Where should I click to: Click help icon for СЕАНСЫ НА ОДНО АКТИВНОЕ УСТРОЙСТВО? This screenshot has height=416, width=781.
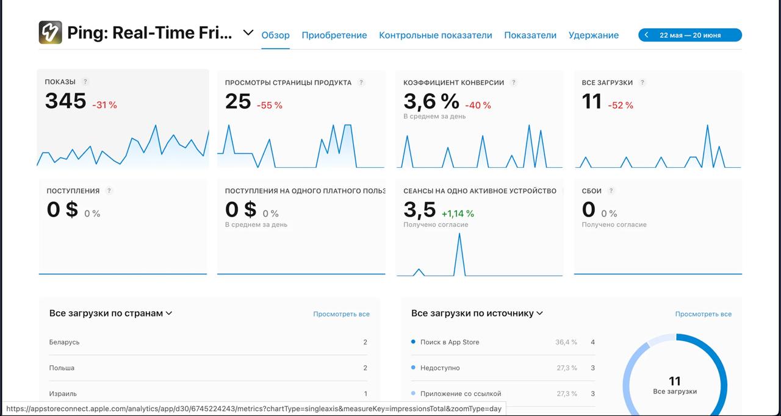coord(564,190)
